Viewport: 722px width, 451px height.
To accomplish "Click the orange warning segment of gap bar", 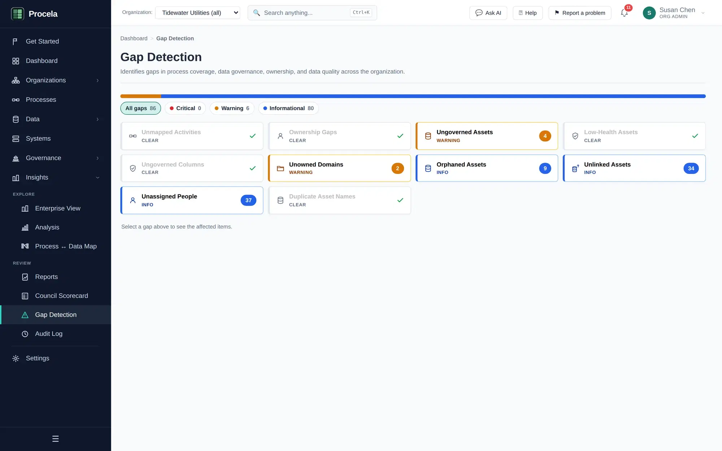I will [141, 96].
